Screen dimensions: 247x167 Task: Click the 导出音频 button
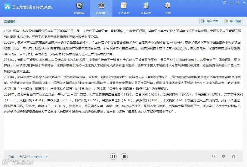pos(233,21)
